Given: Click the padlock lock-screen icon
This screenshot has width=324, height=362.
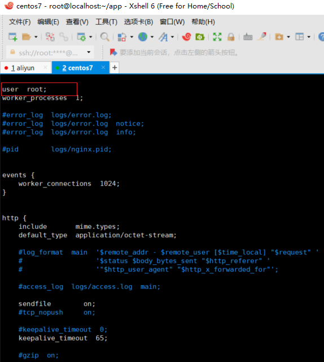Looking at the screenshot, I should 231,37.
